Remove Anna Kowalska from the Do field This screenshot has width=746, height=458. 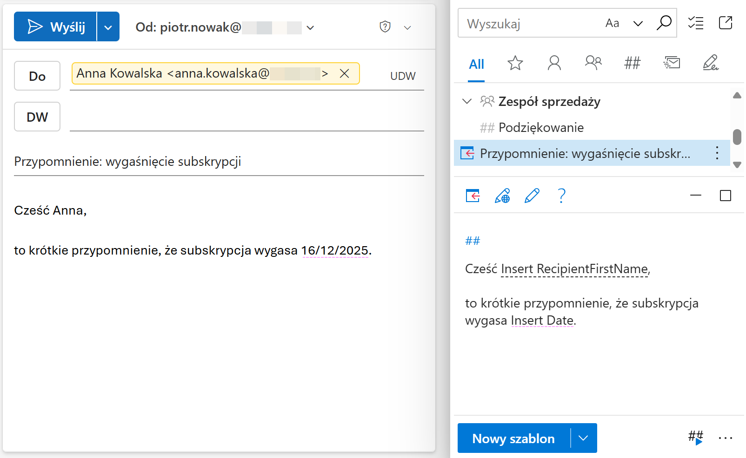click(345, 73)
